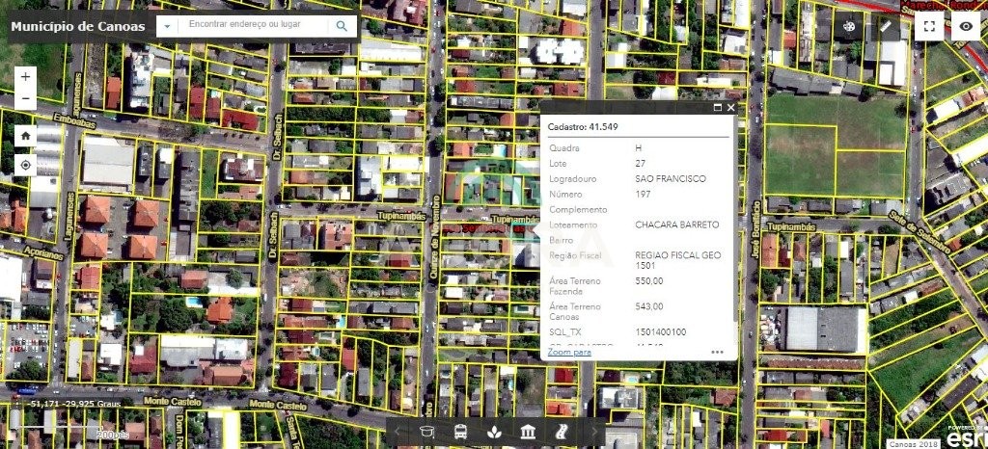Open environment leaf widget

(495, 432)
